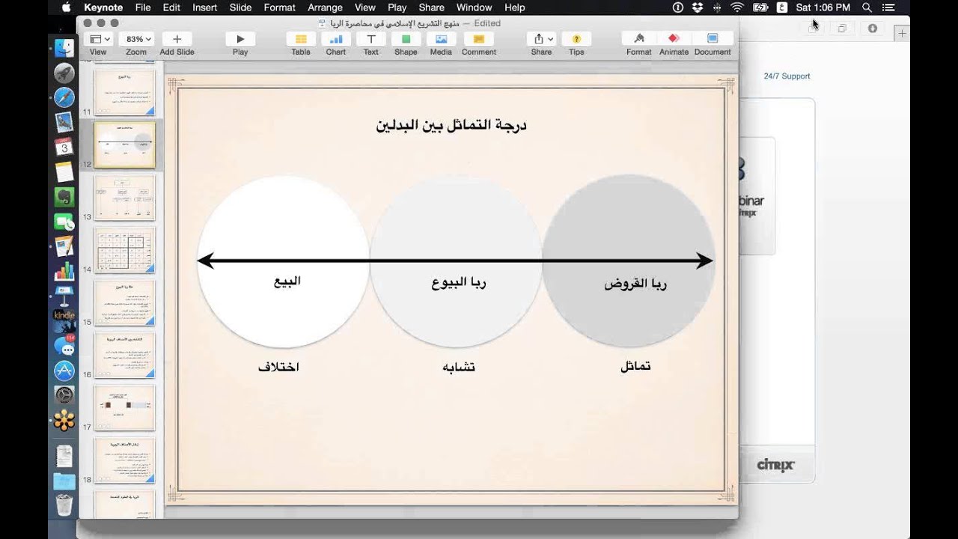Open the Edit menu

click(x=171, y=7)
